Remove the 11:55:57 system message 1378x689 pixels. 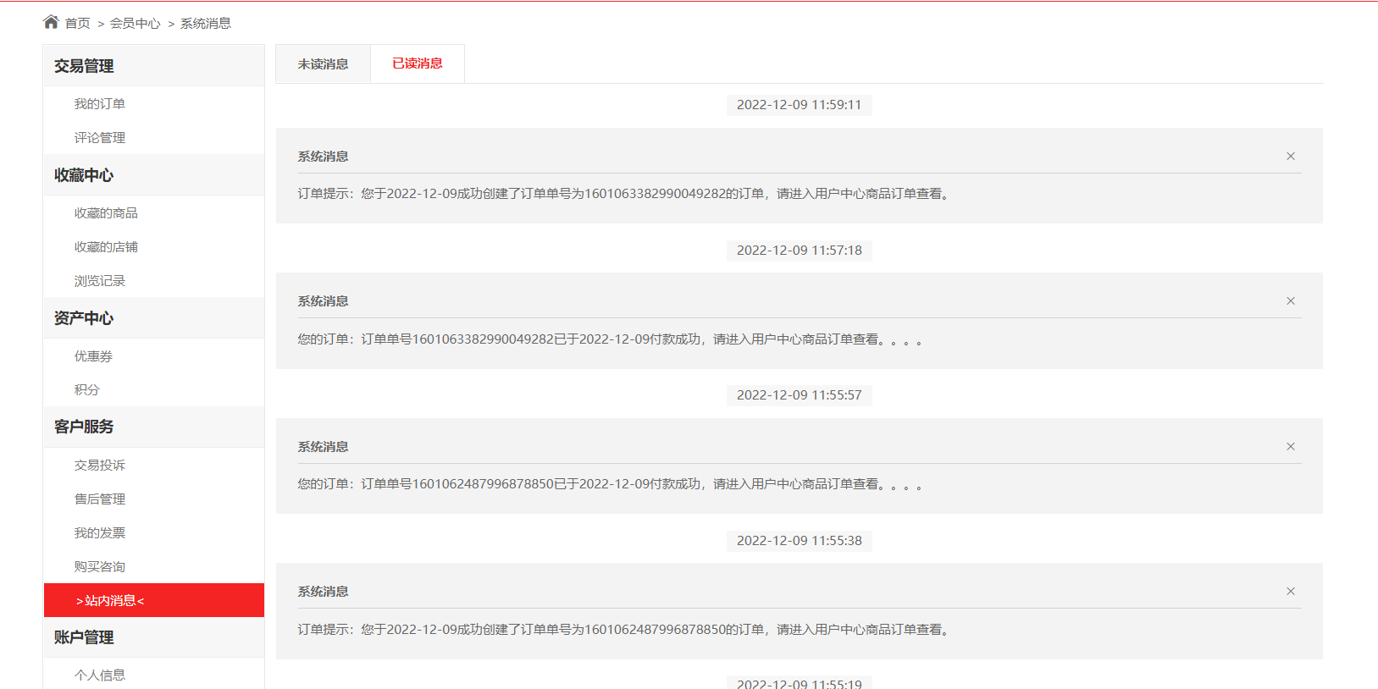(x=1291, y=446)
